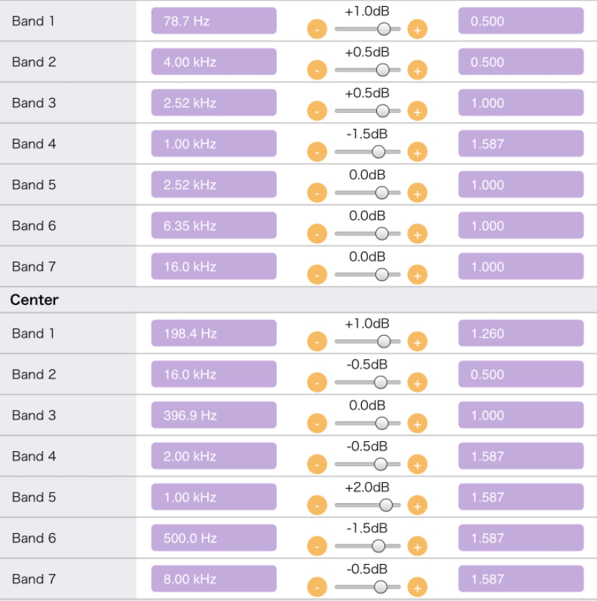This screenshot has width=597, height=601.
Task: Tap the plus button beside the 6.35 kHz band
Action: [417, 234]
